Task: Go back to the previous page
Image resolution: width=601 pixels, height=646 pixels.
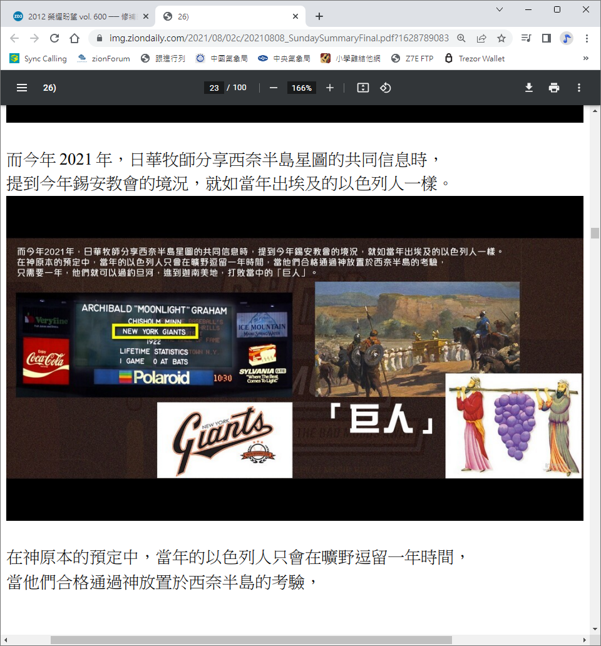Action: coord(14,38)
